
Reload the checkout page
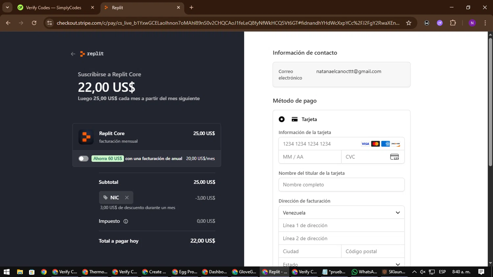tap(34, 23)
